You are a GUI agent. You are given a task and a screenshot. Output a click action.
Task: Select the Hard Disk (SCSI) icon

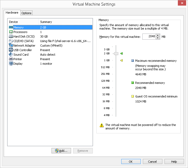(11, 36)
